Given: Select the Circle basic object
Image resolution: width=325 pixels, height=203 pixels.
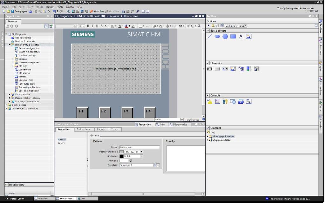Looking at the screenshot, I should [x=225, y=37].
